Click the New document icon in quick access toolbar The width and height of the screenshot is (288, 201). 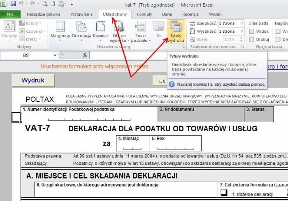tap(53, 3)
